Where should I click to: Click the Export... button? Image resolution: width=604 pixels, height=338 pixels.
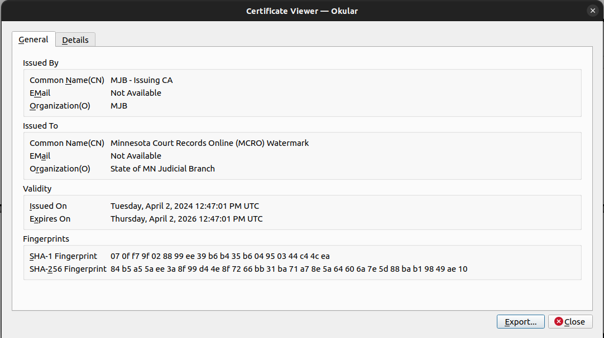pyautogui.click(x=520, y=321)
